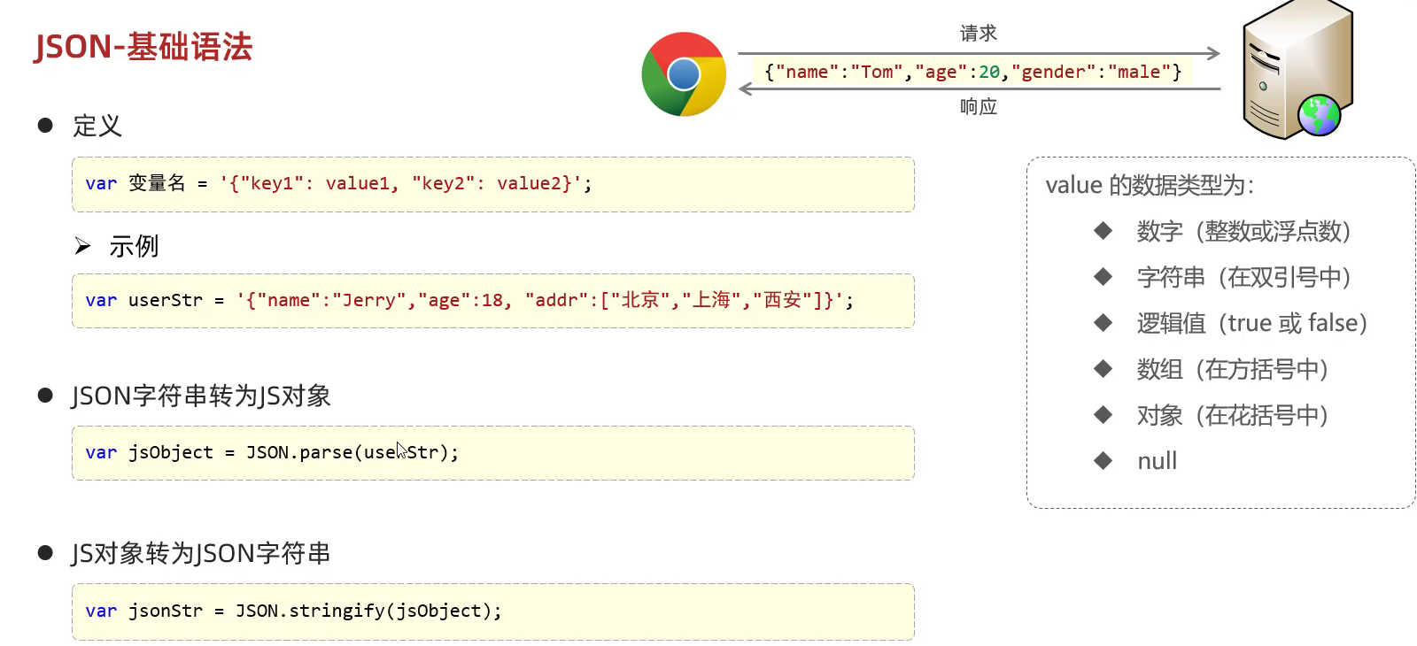This screenshot has width=1417, height=646.
Task: Click the var 变量名 definition code box
Action: (492, 184)
